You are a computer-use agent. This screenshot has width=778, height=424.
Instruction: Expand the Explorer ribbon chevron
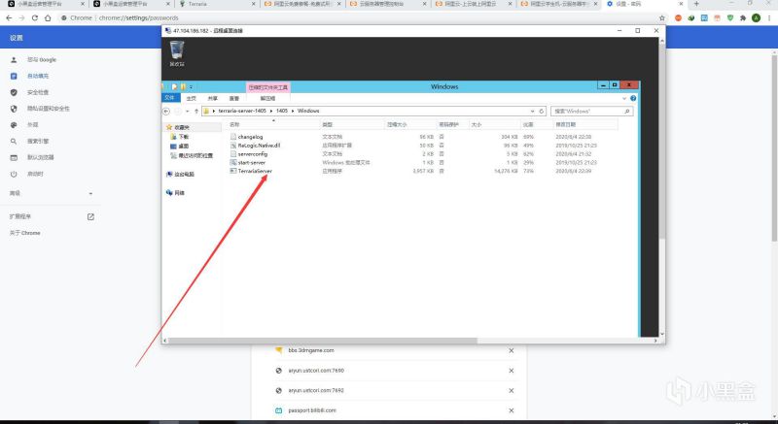pyautogui.click(x=624, y=98)
